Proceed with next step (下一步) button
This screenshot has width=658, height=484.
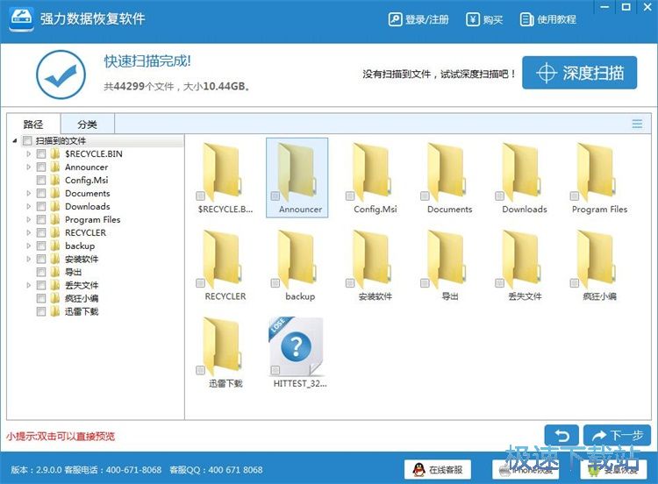coord(616,435)
